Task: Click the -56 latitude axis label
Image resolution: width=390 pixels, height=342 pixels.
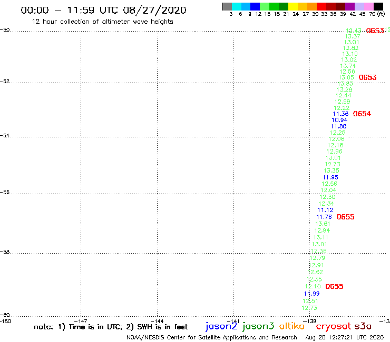Action: [5, 192]
